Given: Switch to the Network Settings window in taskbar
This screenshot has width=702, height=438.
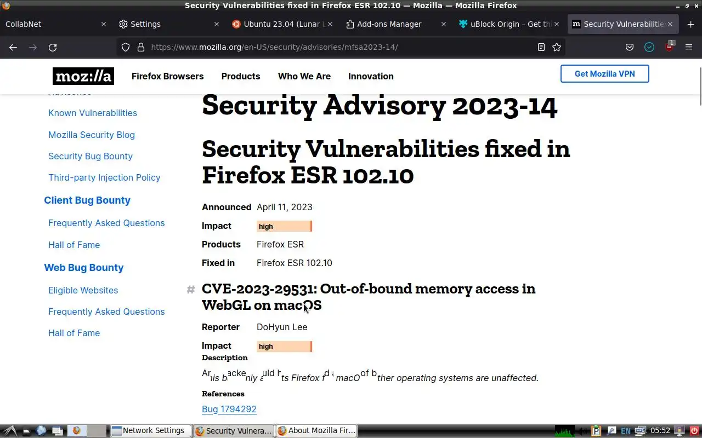Looking at the screenshot, I should (x=151, y=431).
